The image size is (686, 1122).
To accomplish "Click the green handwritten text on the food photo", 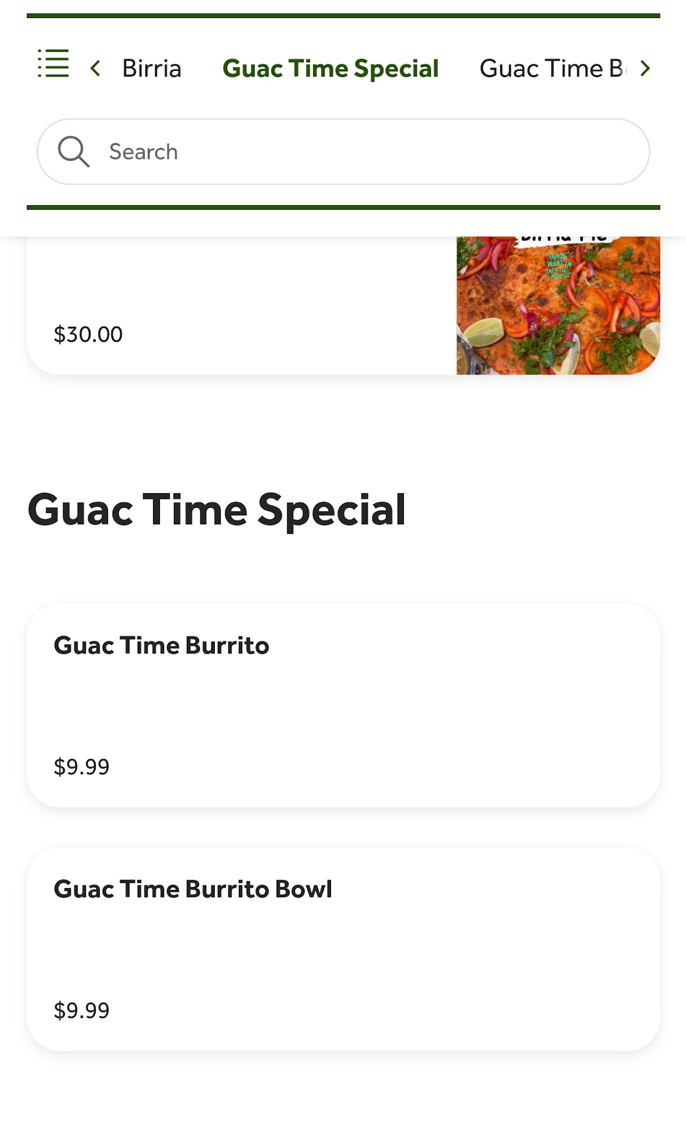I will [559, 265].
